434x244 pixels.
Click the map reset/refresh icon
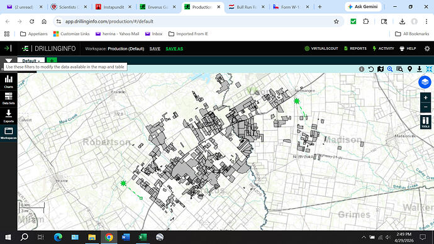371,69
